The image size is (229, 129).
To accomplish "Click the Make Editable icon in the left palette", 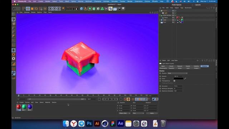I will pyautogui.click(x=14, y=14).
